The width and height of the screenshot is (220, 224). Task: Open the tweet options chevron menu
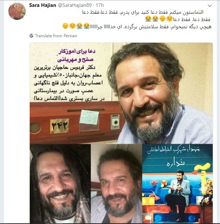click(x=209, y=6)
